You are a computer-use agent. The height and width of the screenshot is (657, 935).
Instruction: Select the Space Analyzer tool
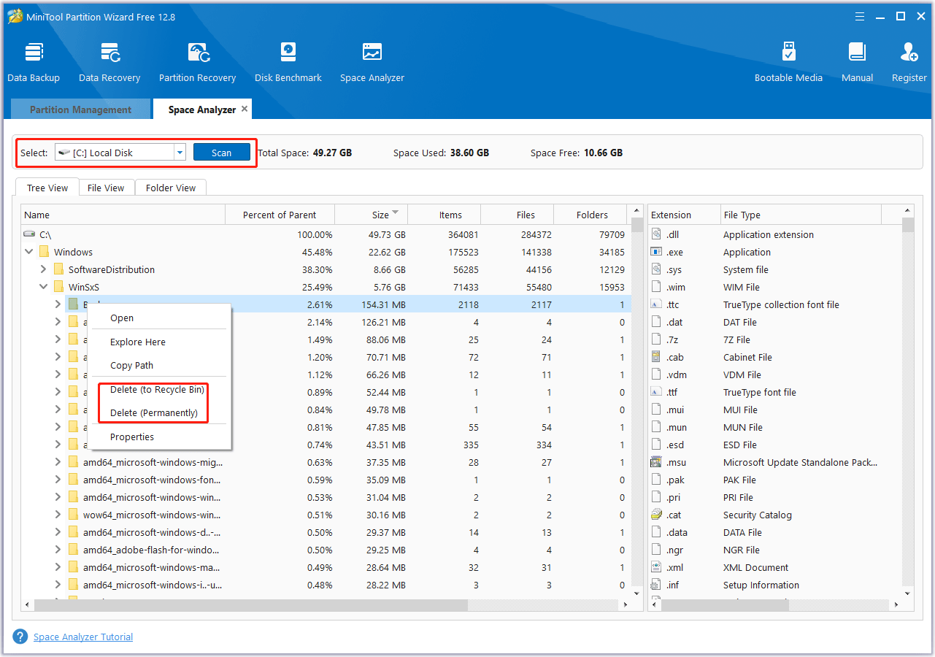372,61
